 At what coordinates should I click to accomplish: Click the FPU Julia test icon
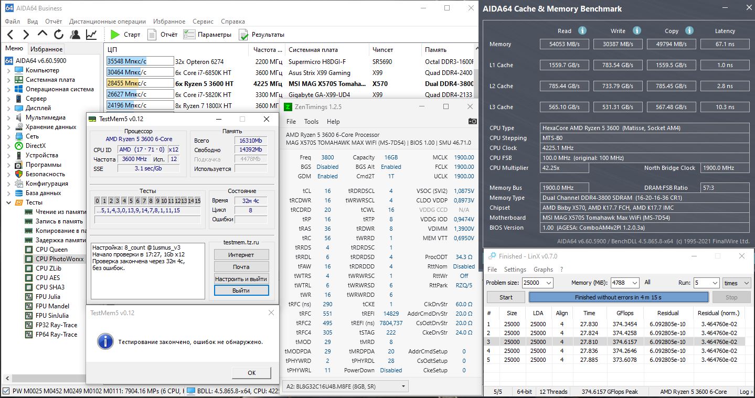pyautogui.click(x=29, y=297)
